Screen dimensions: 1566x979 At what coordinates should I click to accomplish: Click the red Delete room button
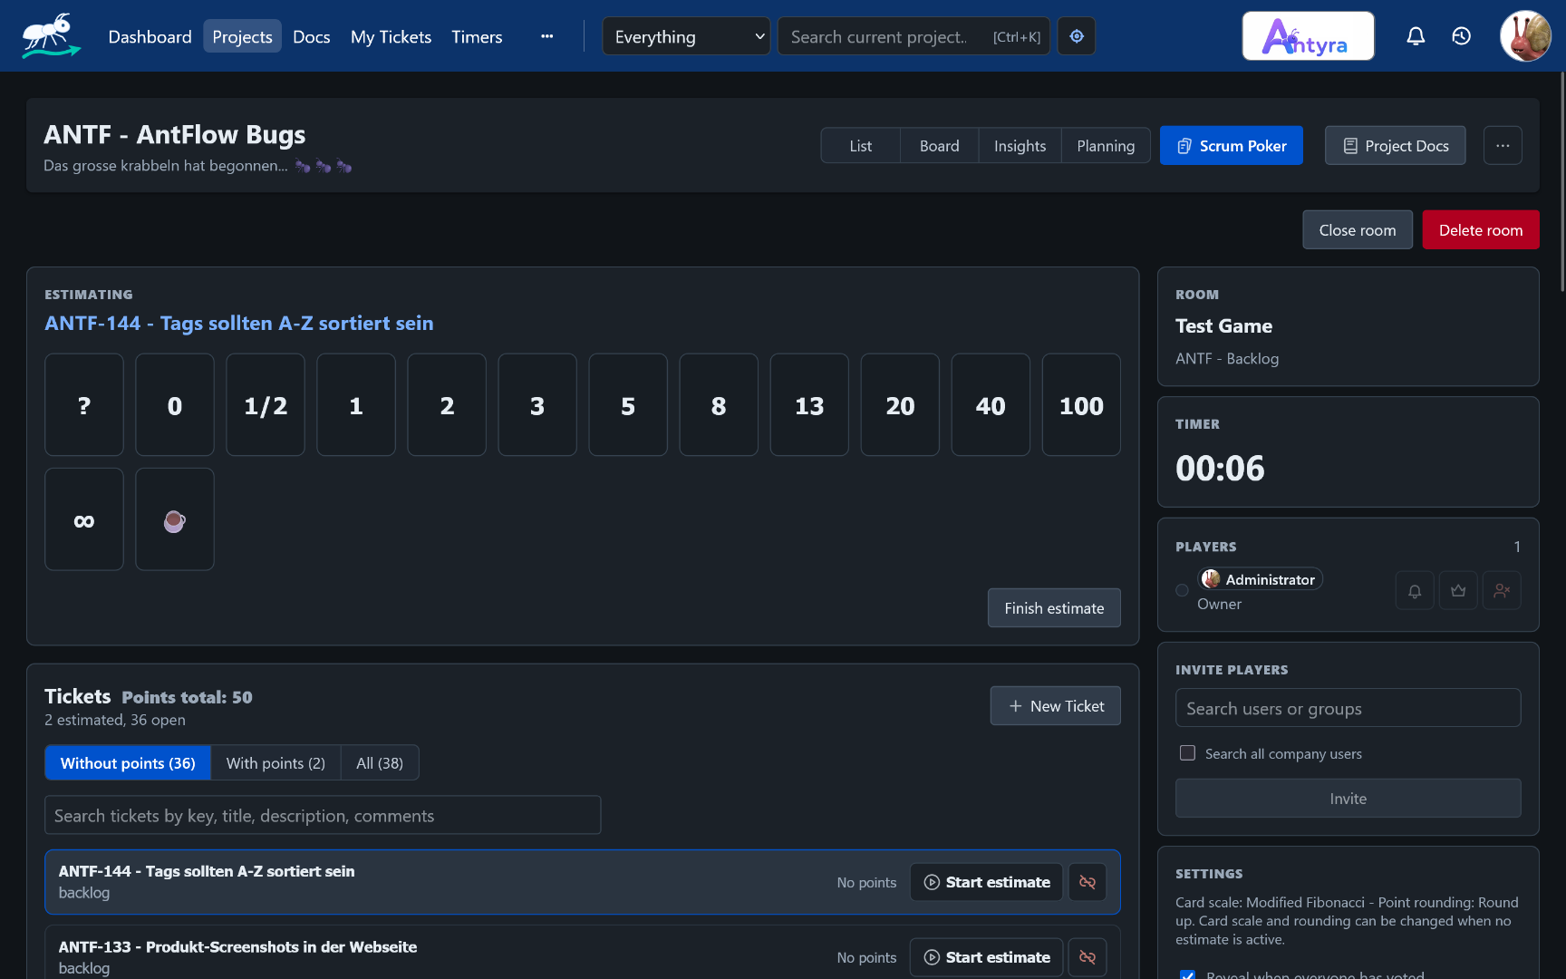point(1481,230)
